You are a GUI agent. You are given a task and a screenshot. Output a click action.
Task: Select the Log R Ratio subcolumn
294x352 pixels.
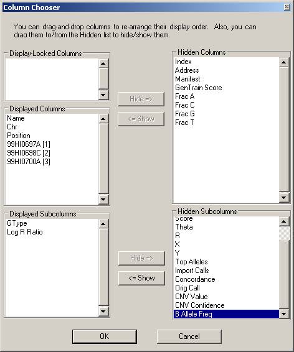pos(25,232)
